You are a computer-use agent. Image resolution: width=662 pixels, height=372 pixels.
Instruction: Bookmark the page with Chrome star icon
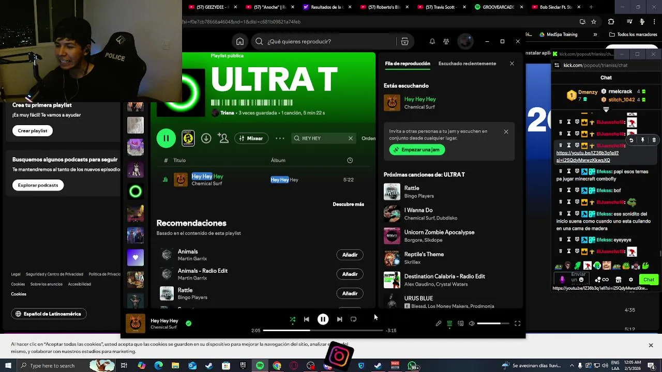click(x=594, y=22)
